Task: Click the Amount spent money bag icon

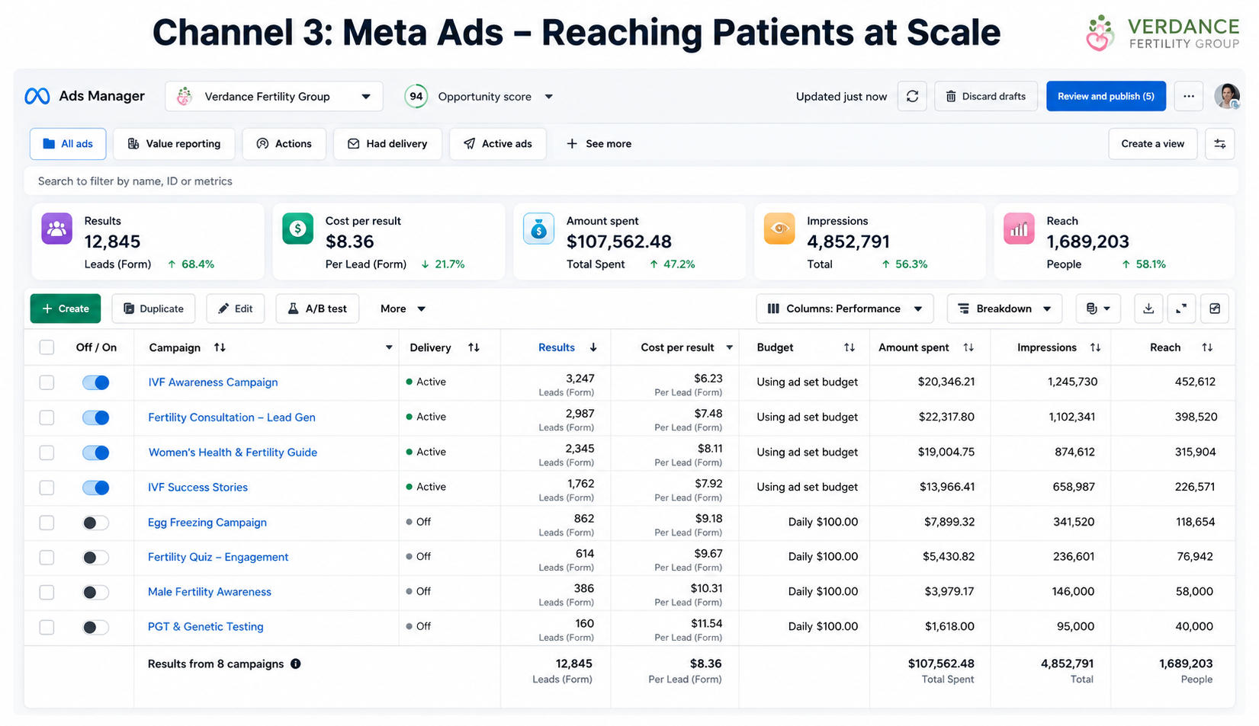Action: (x=538, y=229)
